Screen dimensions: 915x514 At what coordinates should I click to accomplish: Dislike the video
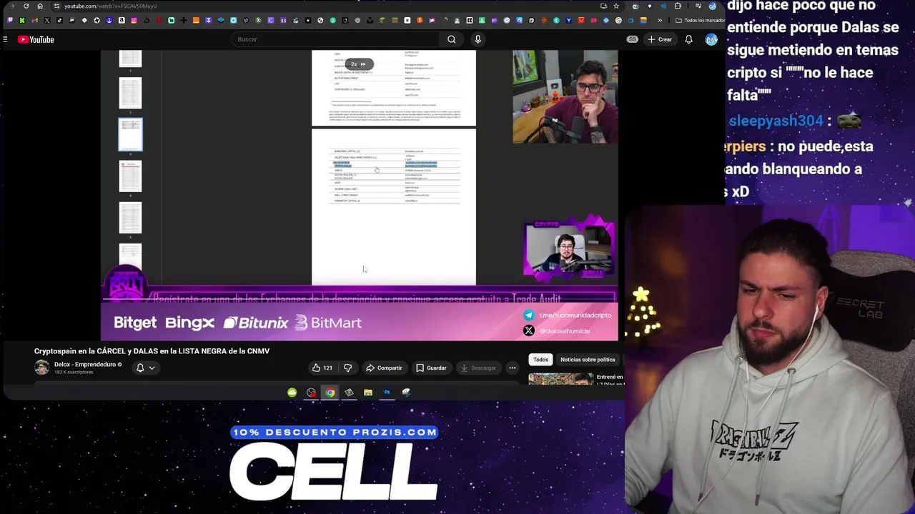[347, 368]
